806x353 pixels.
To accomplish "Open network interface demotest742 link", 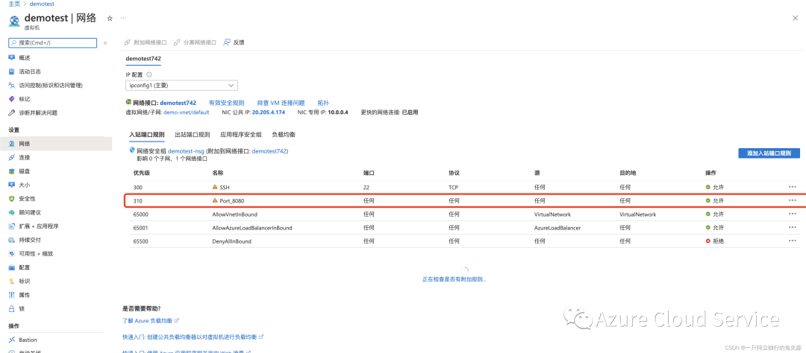I will pos(178,103).
